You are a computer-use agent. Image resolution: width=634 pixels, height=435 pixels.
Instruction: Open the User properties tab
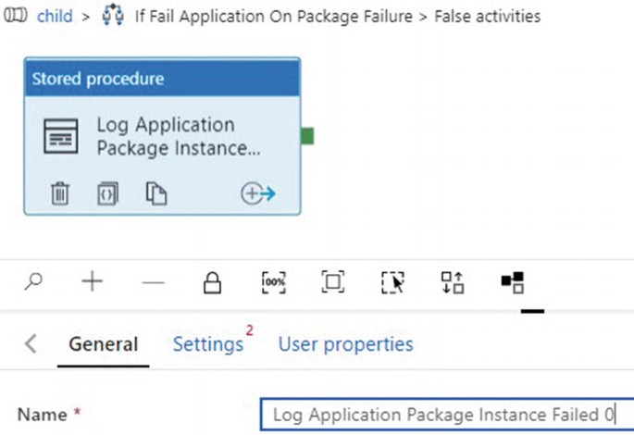[346, 344]
